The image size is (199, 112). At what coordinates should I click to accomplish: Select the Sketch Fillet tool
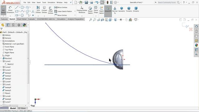click(28, 15)
